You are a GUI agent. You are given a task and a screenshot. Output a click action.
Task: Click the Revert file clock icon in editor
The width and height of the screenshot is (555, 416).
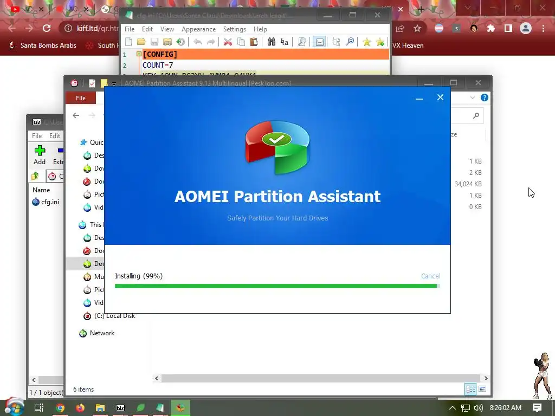point(180,42)
